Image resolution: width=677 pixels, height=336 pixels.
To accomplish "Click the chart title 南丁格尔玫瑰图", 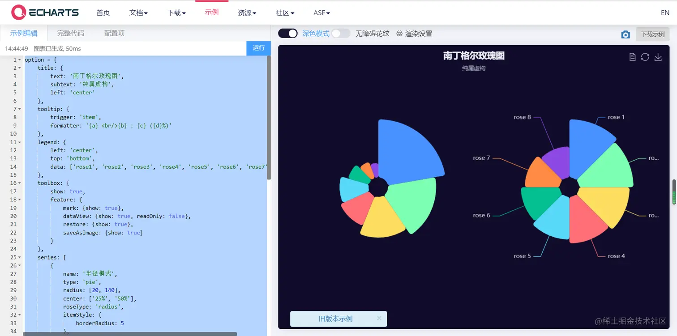I will tap(474, 55).
